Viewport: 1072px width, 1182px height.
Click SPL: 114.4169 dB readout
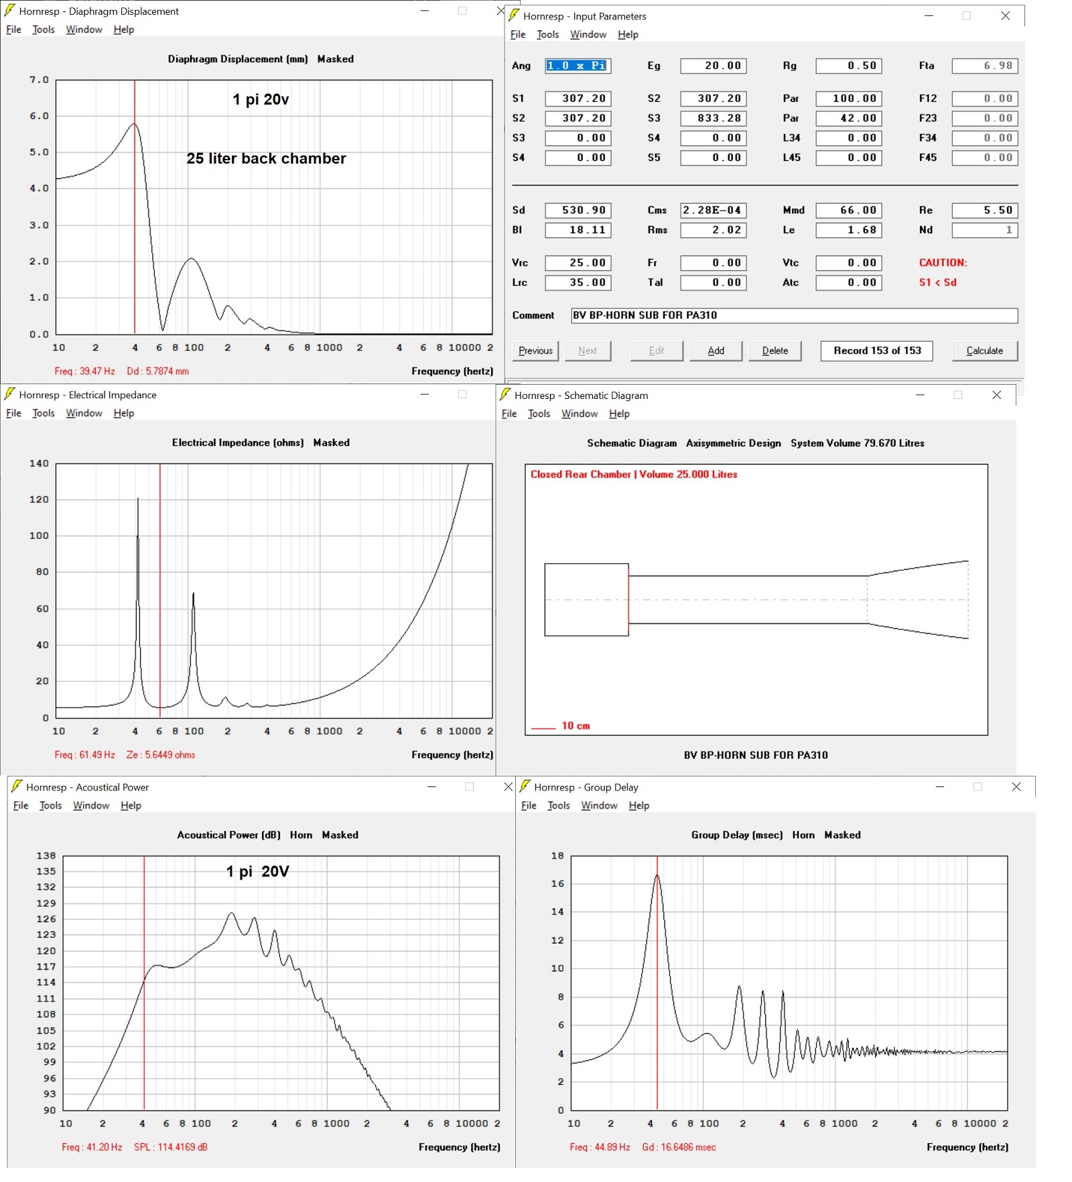(x=171, y=1147)
